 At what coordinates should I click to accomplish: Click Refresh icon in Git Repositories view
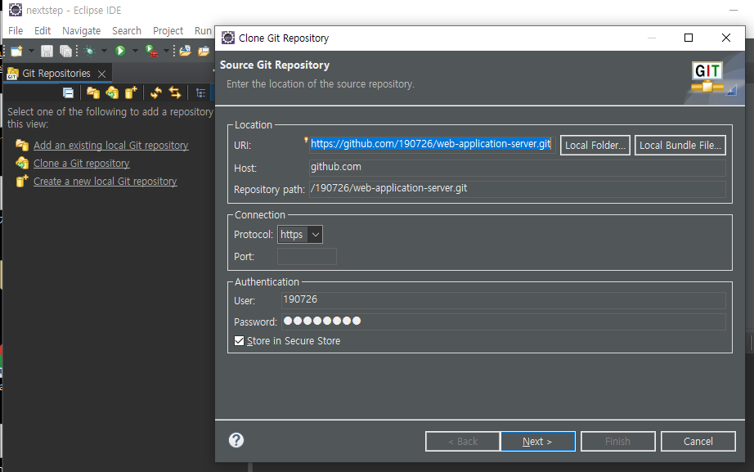(155, 93)
